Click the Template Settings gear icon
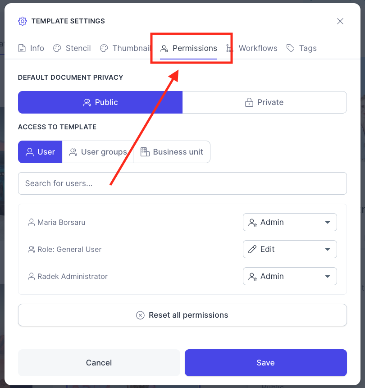This screenshot has height=388, width=365. tap(23, 21)
